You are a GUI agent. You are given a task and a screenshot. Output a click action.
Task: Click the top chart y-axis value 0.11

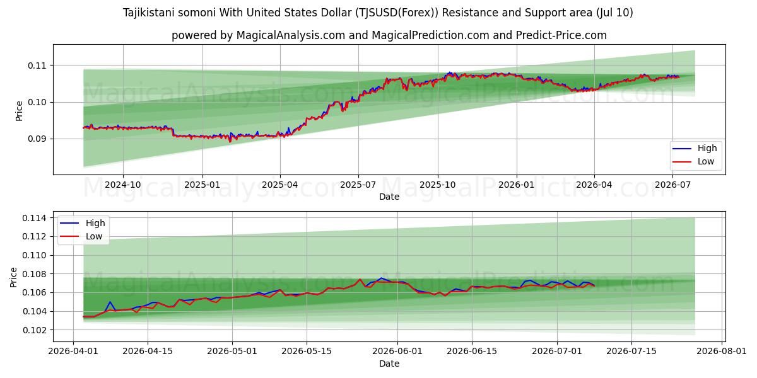[37, 66]
